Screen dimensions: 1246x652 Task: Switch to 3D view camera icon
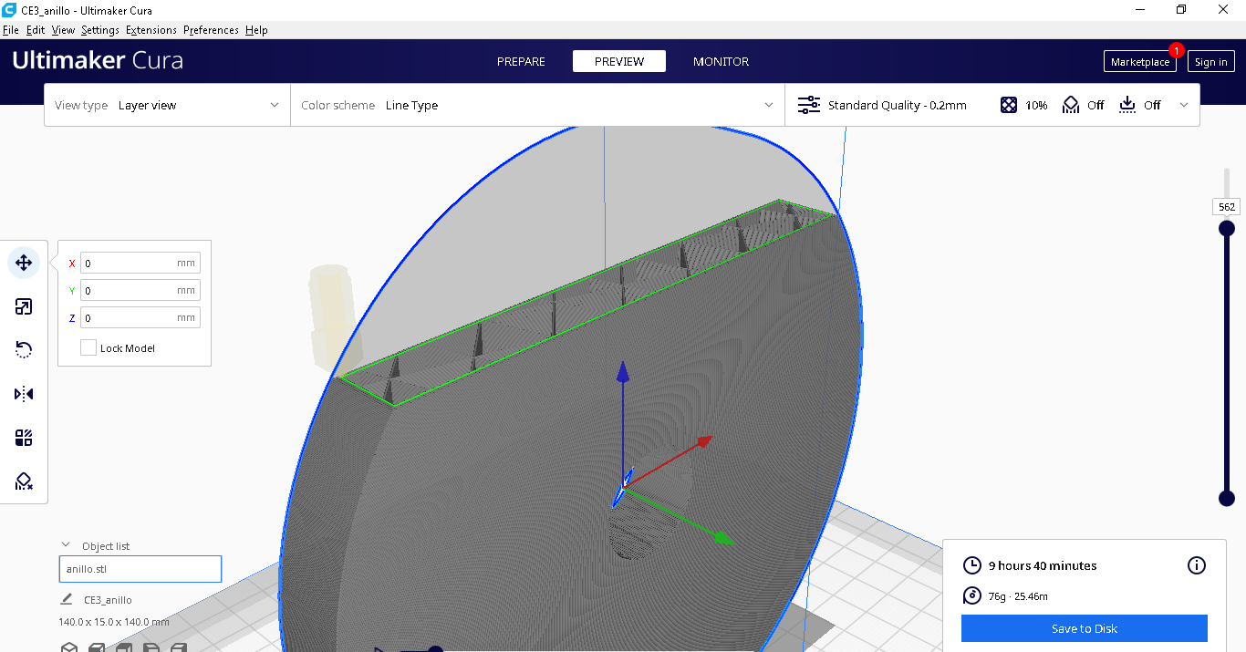click(x=69, y=647)
